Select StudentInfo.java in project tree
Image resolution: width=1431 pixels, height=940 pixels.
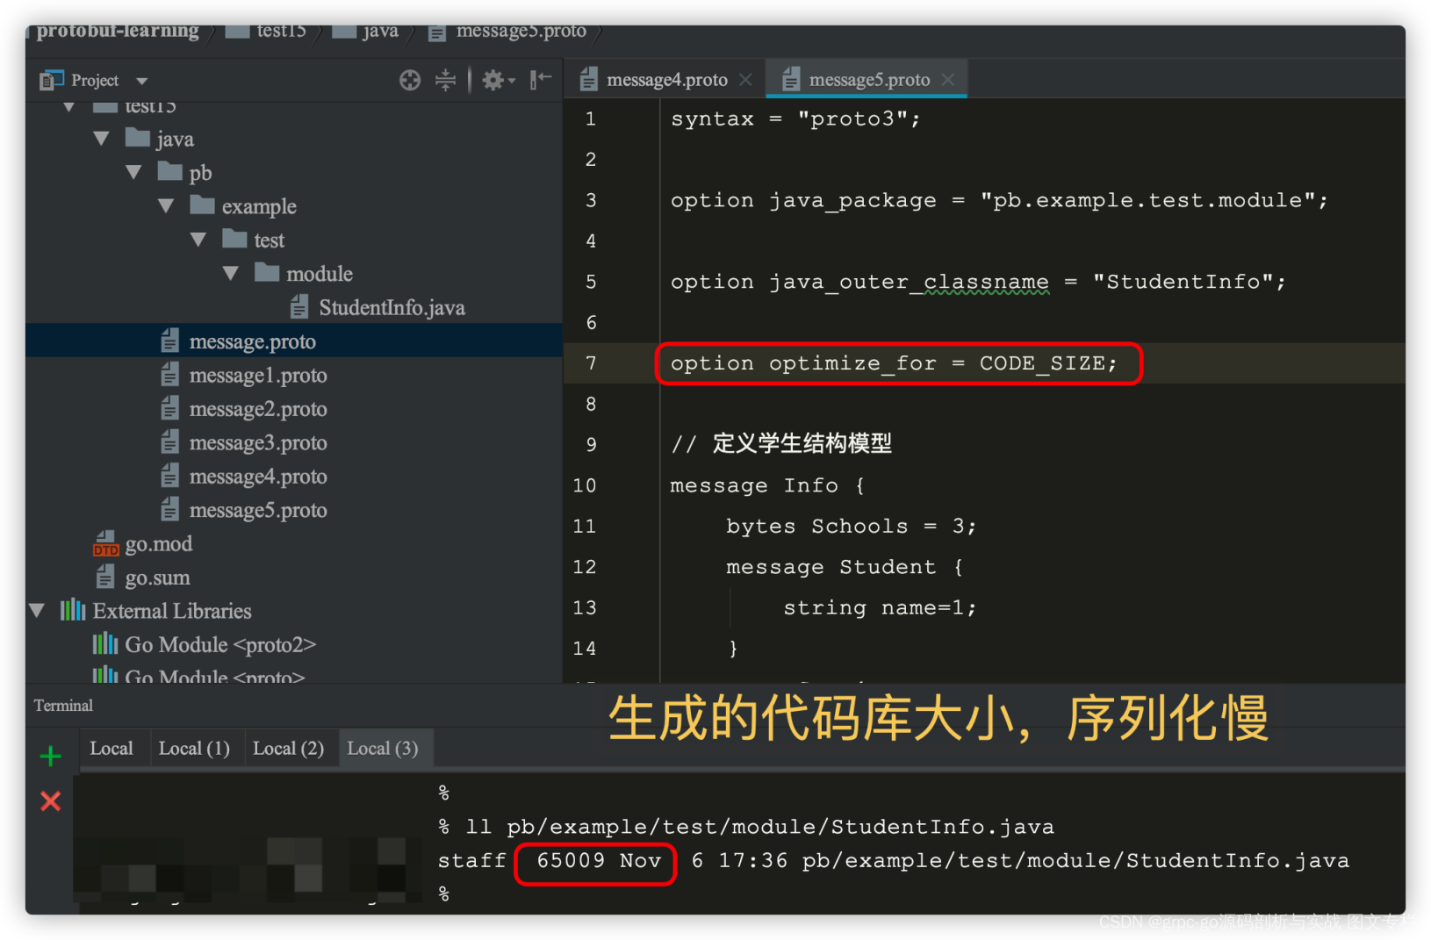point(392,308)
